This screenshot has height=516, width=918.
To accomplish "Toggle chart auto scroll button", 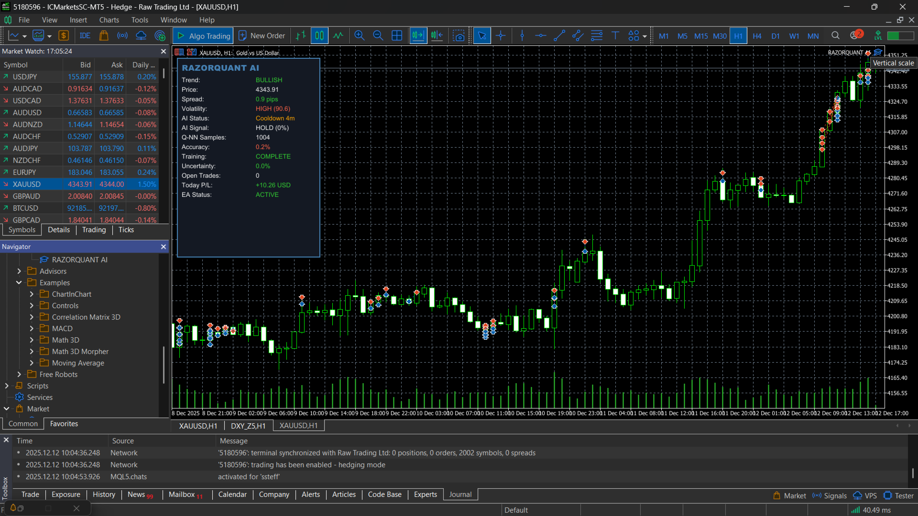I will coord(417,36).
